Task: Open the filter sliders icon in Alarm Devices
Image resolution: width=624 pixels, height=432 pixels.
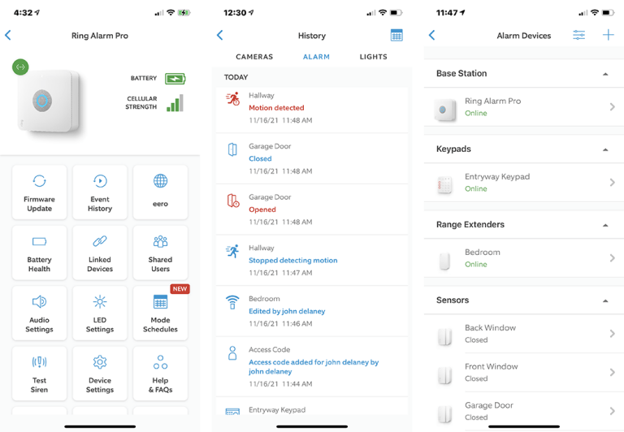Action: pos(579,35)
